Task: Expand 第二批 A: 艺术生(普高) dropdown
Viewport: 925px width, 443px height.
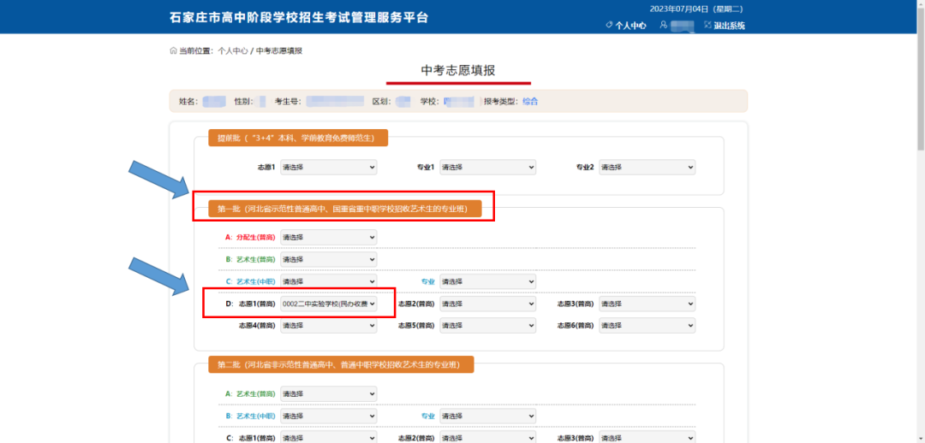Action: 329,394
